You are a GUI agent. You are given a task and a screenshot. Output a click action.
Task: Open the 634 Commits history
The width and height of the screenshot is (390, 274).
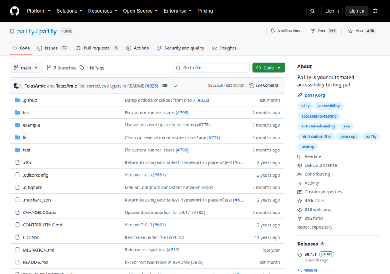(x=264, y=86)
